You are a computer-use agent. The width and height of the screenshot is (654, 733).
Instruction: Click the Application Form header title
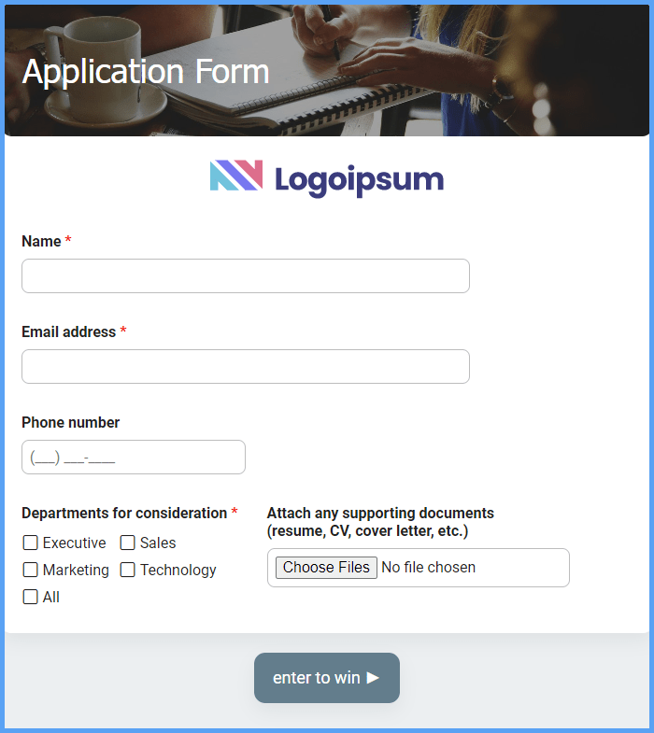(146, 72)
